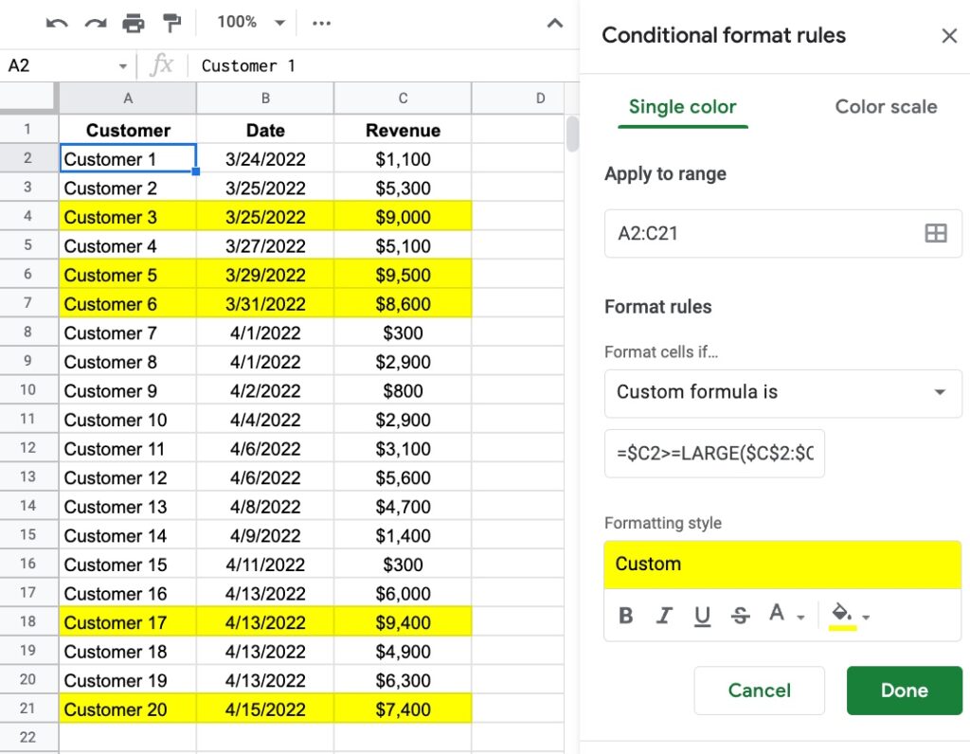Click the range selection grid icon
970x754 pixels.
point(936,233)
